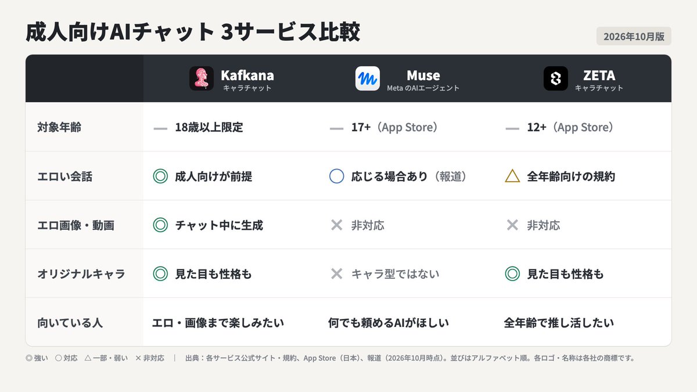Click the Kafkana pink statue logo
This screenshot has width=697, height=392.
pyautogui.click(x=202, y=78)
